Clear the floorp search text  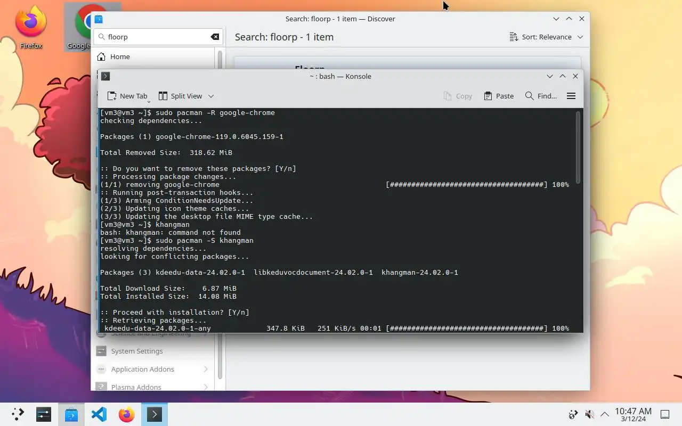pyautogui.click(x=215, y=37)
